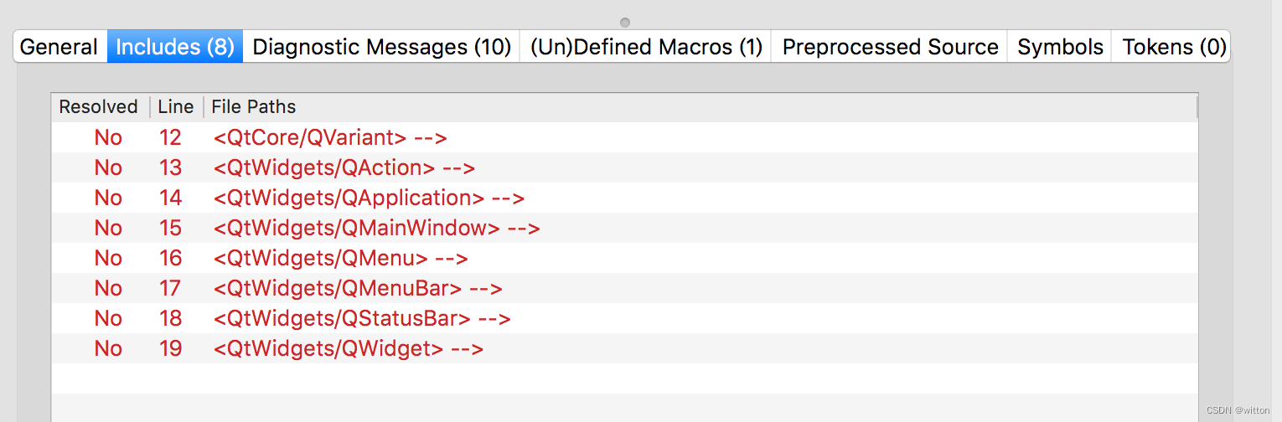Screen dimensions: 1282x422
Task: Open the Diagnostic Messages (10) tab
Action: tap(381, 47)
